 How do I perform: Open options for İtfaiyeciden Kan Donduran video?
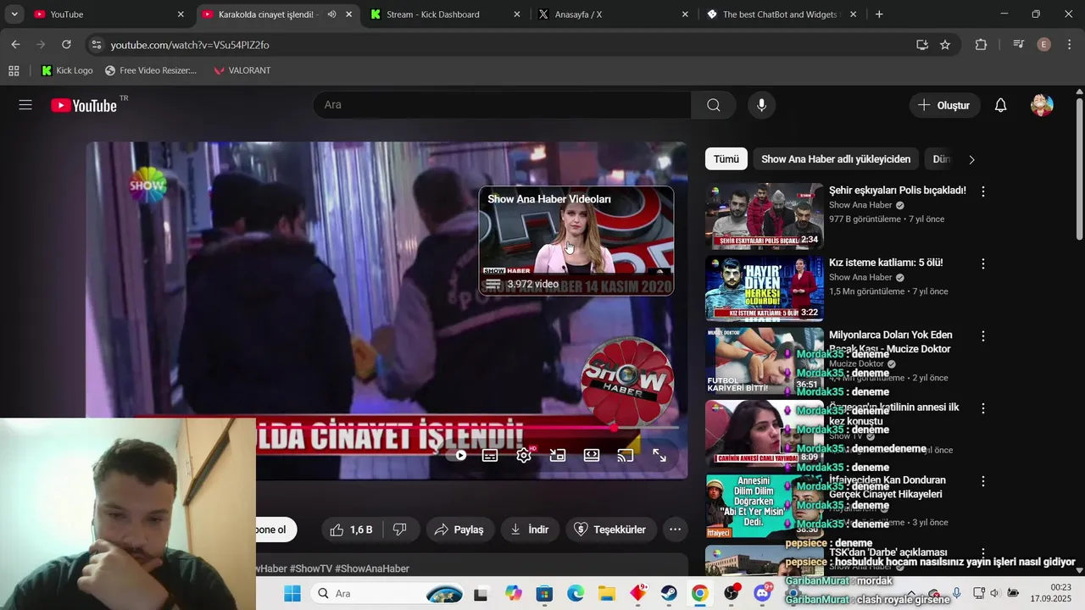(983, 481)
